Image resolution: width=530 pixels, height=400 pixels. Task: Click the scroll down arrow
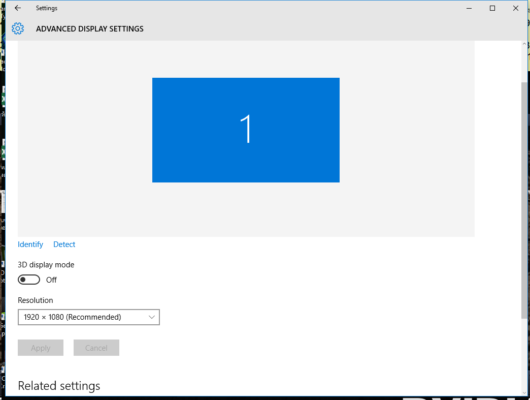click(x=524, y=393)
